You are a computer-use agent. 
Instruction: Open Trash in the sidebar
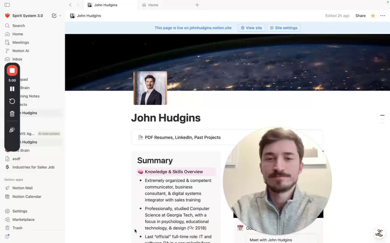click(32, 228)
